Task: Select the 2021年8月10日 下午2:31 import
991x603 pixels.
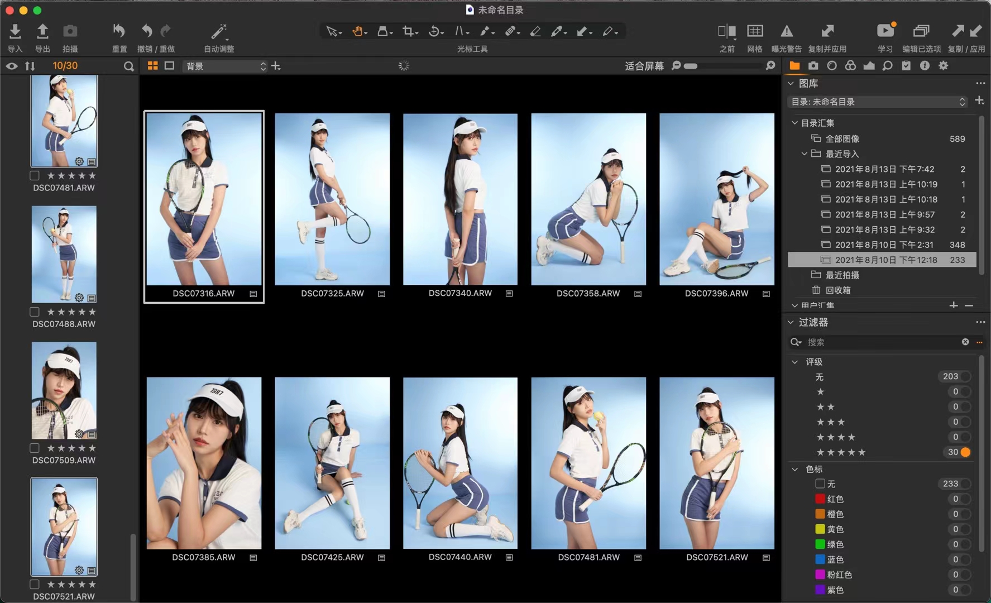Action: (884, 245)
